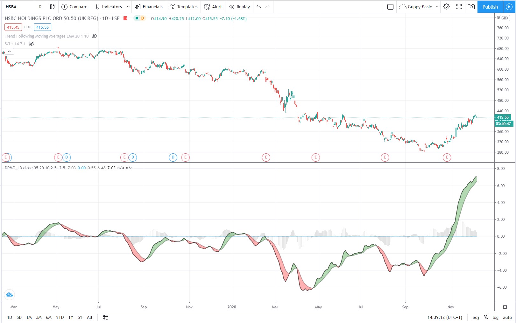The image size is (516, 323).
Task: Click the green market status D indicator
Action: click(140, 18)
